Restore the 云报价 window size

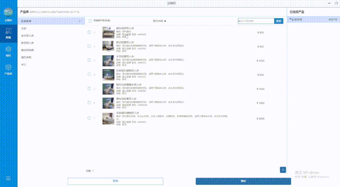coord(337,3)
